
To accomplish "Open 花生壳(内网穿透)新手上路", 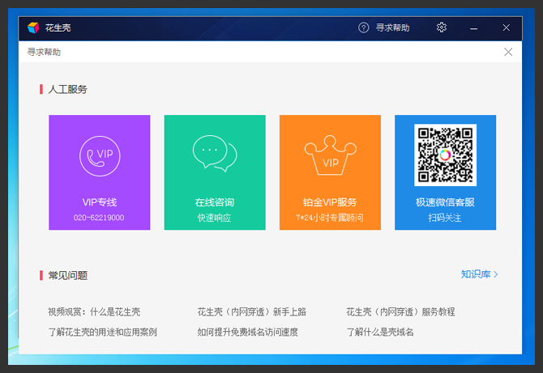I will pyautogui.click(x=252, y=312).
